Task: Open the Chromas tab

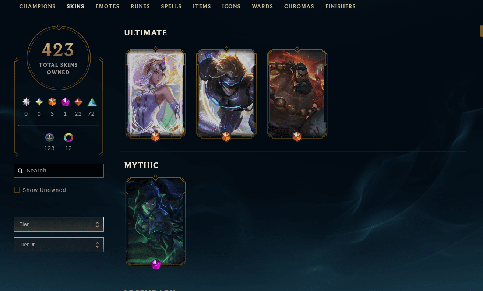Action: tap(299, 6)
